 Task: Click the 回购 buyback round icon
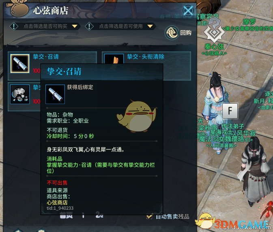(x=172, y=32)
